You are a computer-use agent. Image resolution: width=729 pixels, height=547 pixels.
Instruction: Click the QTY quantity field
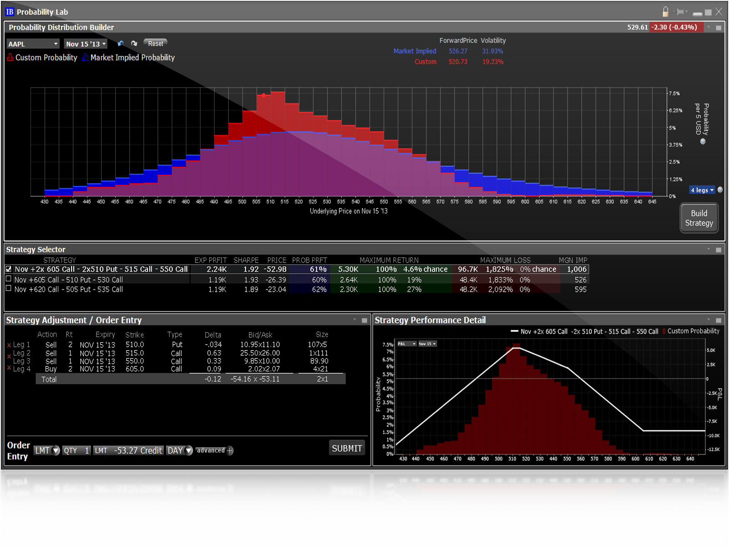click(x=77, y=450)
